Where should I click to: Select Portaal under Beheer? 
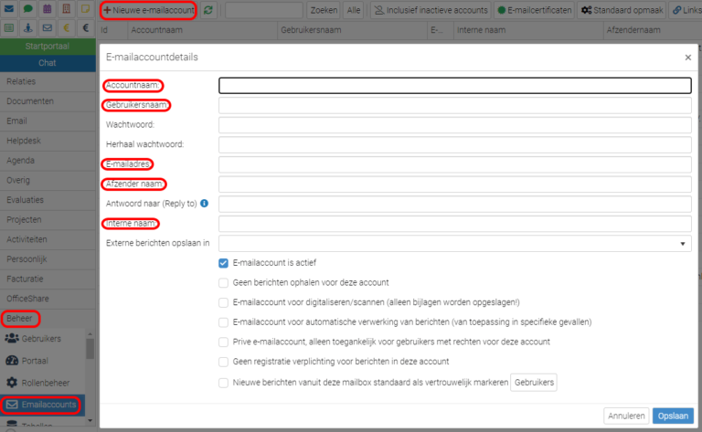point(43,361)
